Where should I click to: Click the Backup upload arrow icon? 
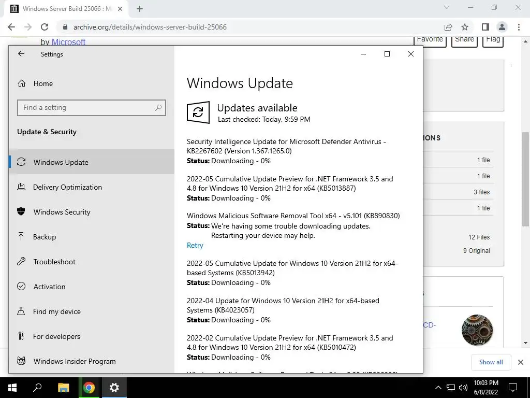21,236
